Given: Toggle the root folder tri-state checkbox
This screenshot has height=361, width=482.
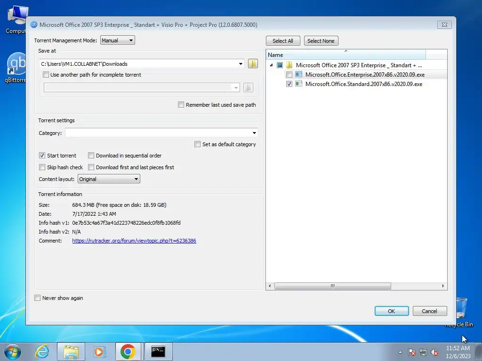Looking at the screenshot, I should point(280,65).
